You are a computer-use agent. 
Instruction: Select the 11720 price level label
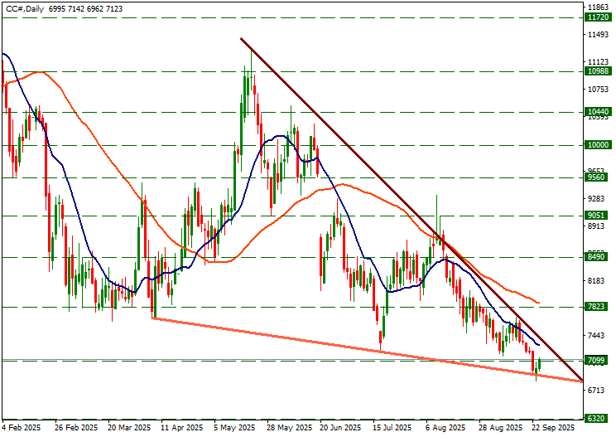[597, 17]
